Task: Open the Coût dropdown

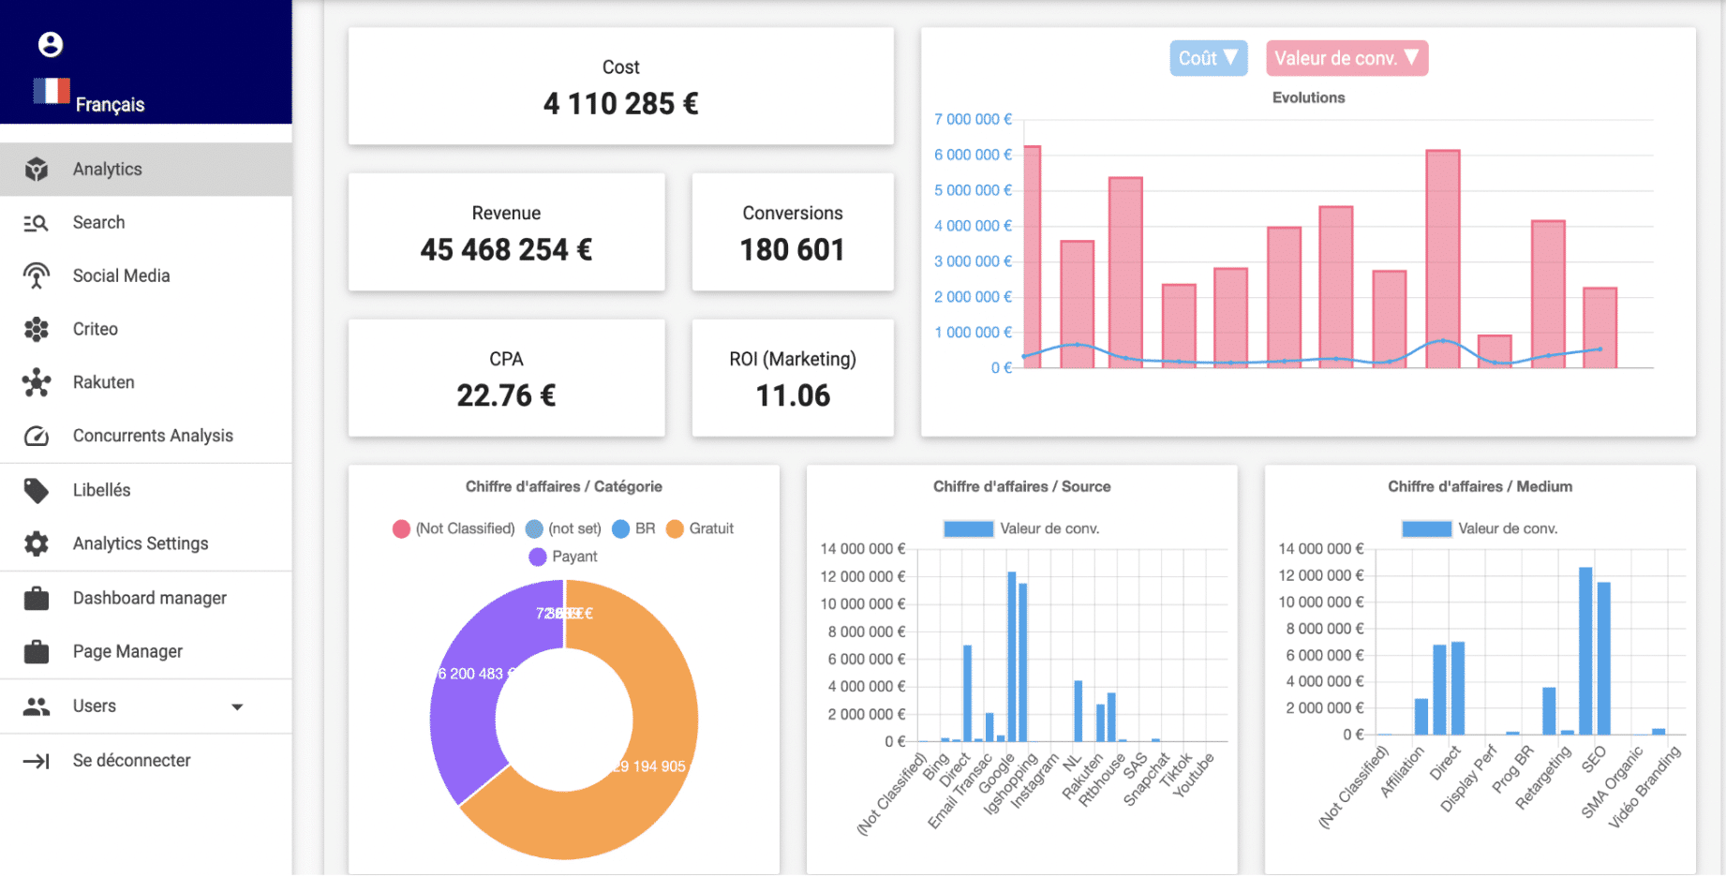Action: (1208, 58)
